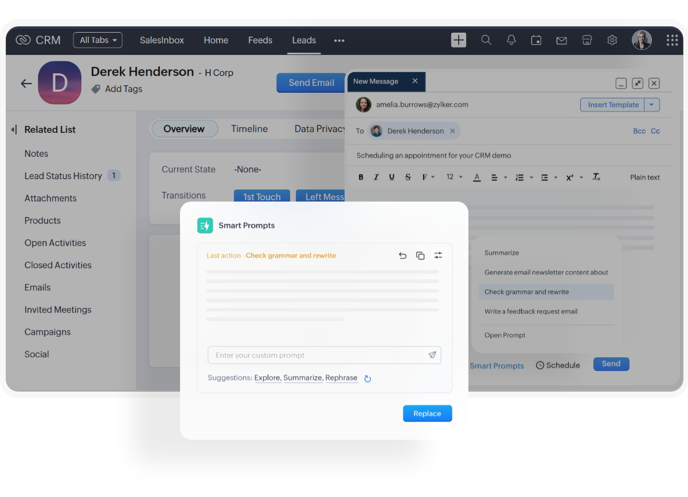
Task: Click the plus create icon
Action: tap(459, 40)
